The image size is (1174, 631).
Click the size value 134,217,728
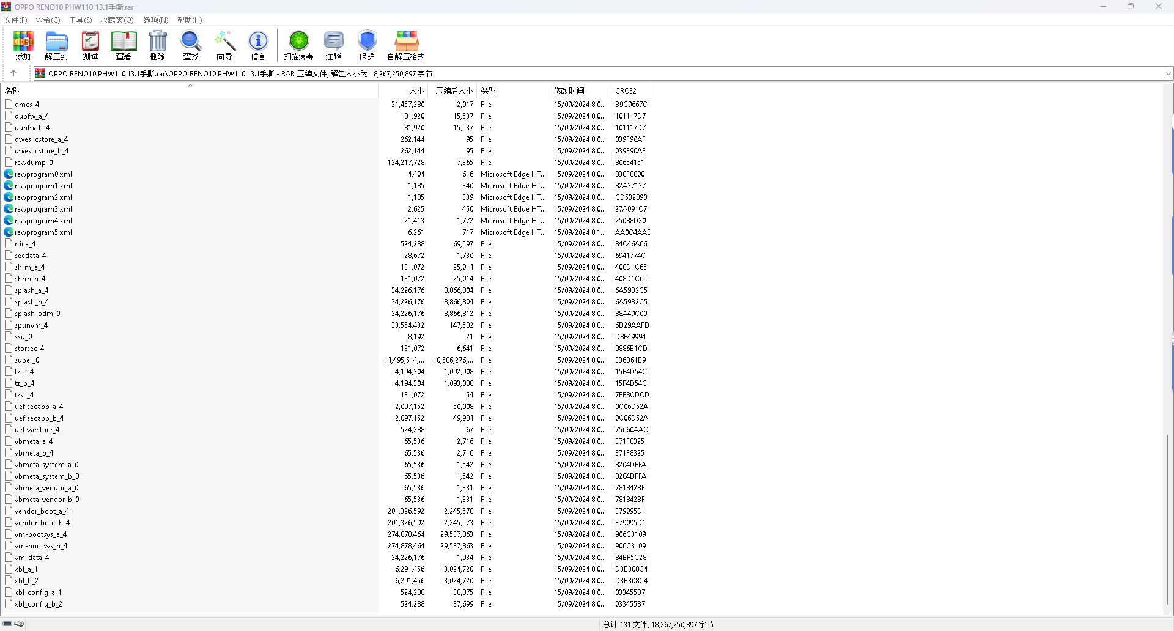coord(406,163)
